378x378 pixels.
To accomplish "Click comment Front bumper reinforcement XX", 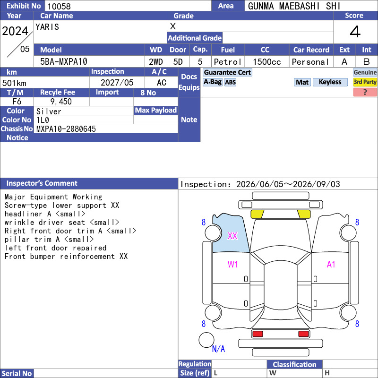I will tap(66, 256).
